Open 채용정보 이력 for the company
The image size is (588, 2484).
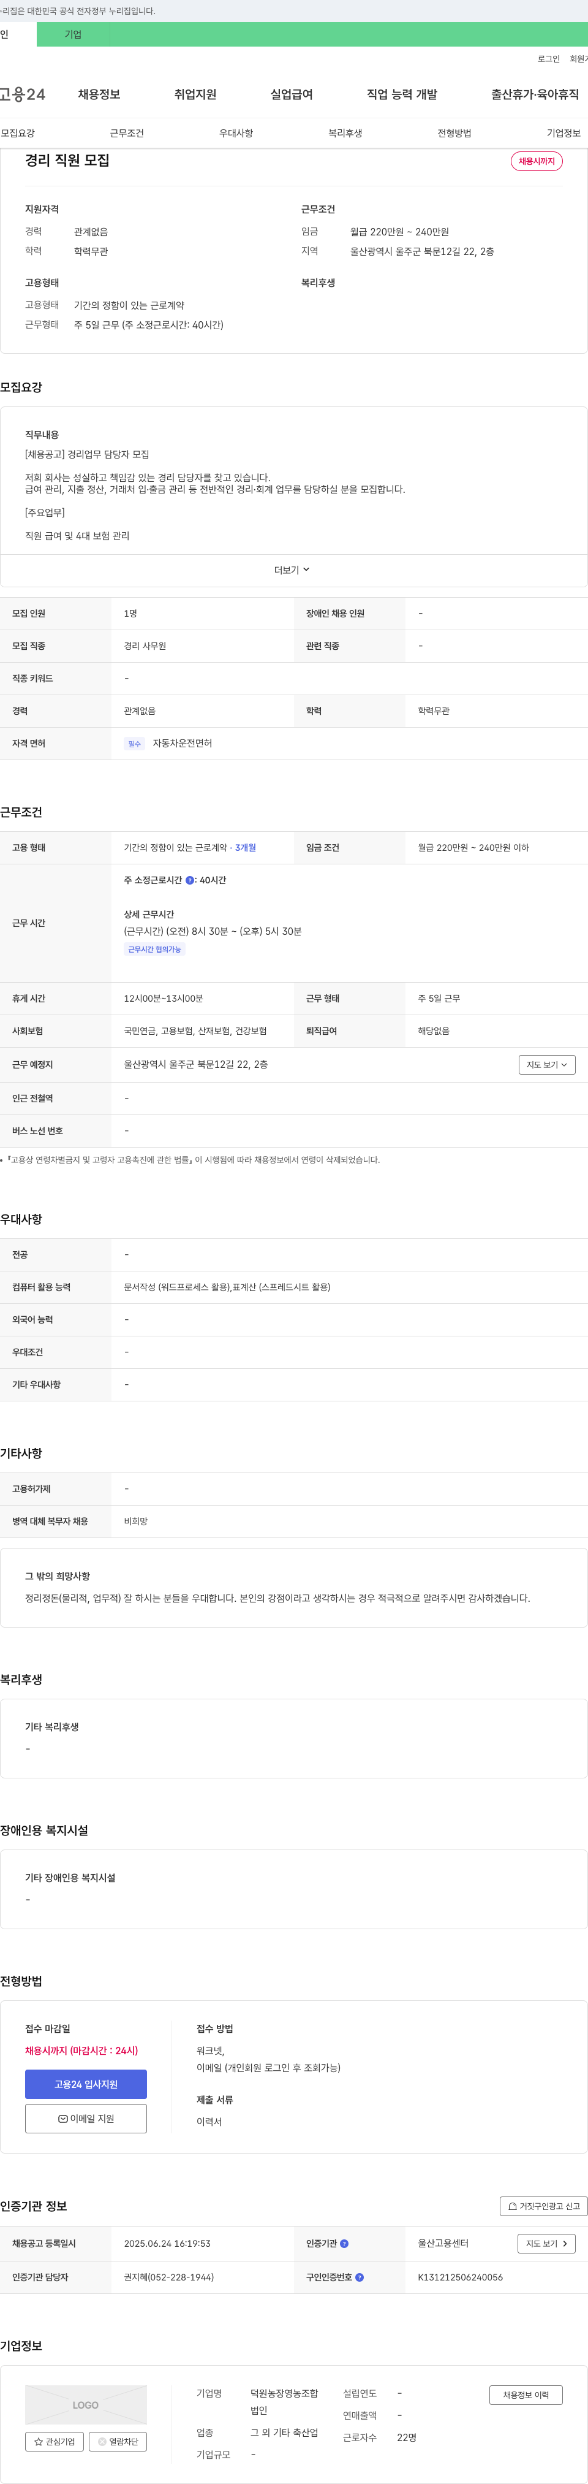[x=526, y=2394]
